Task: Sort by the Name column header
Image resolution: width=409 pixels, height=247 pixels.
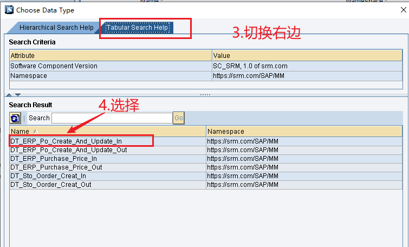Action: click(x=108, y=132)
